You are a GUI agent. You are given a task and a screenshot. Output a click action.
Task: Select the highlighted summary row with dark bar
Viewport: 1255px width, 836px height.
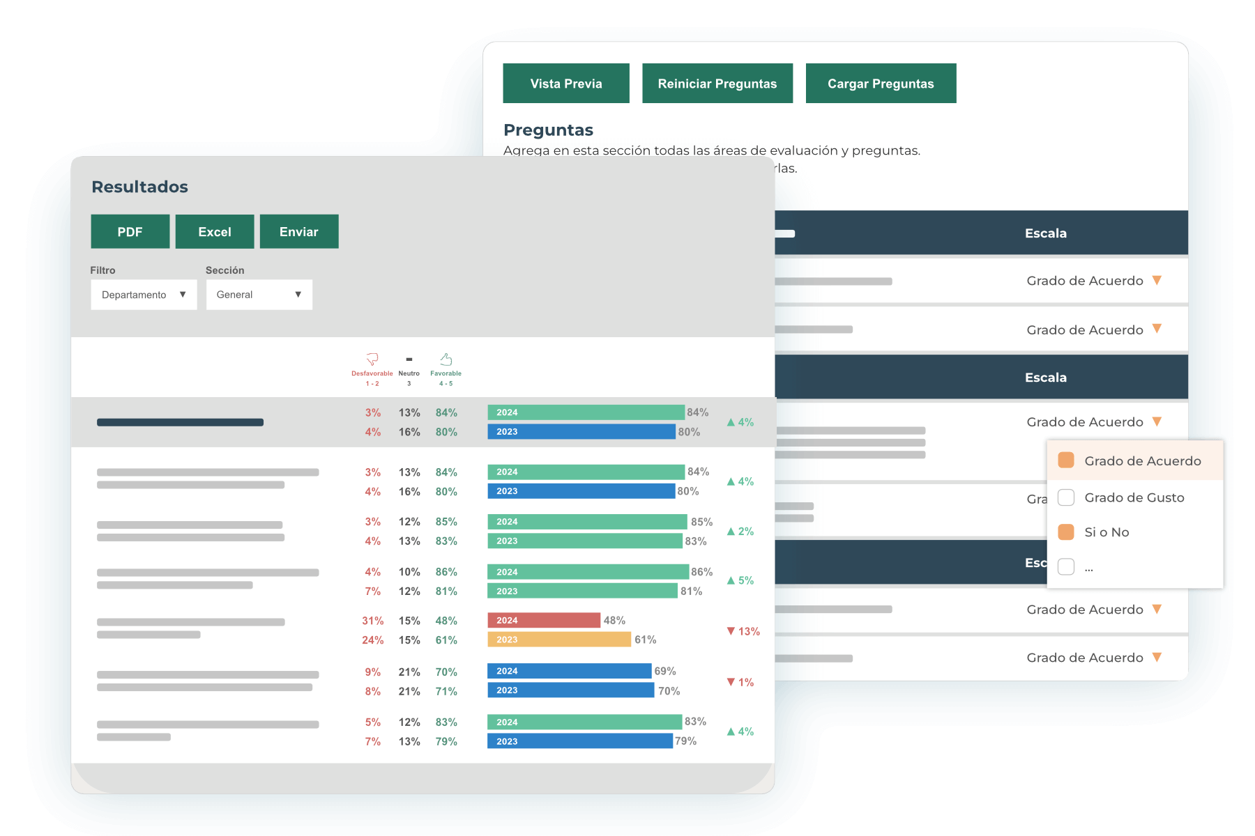tap(423, 422)
